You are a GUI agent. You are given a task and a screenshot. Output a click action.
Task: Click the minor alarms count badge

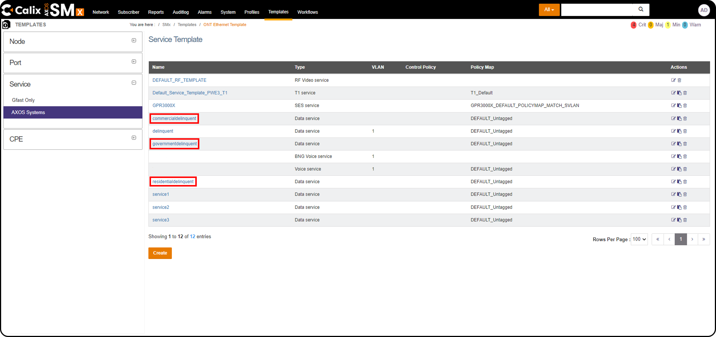(x=668, y=25)
